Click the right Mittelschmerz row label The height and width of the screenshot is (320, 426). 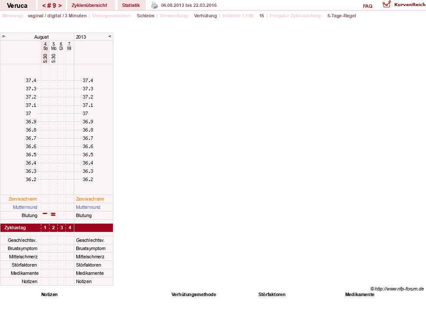(90, 257)
